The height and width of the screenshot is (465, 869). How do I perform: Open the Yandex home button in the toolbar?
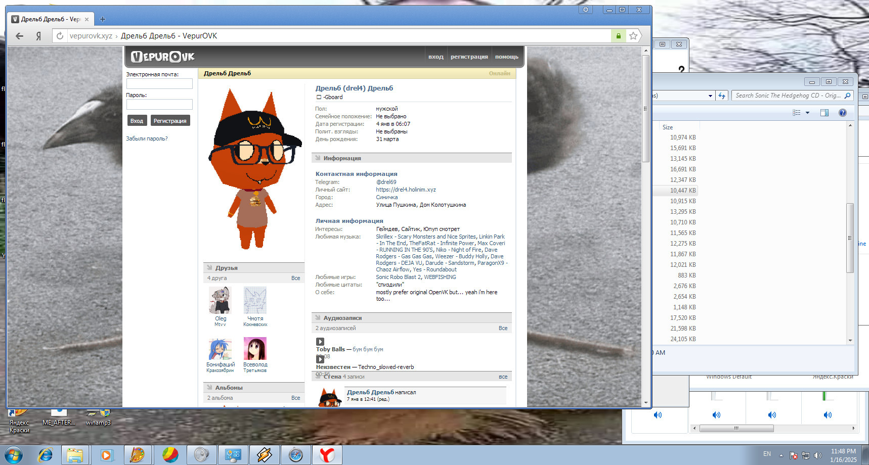(38, 36)
